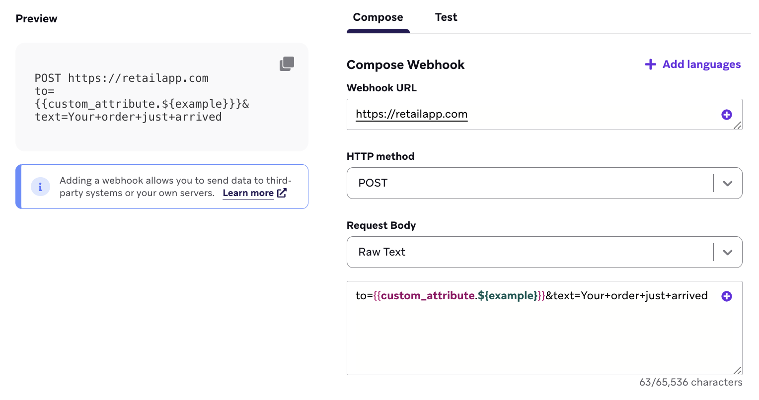Image resolution: width=759 pixels, height=400 pixels.
Task: Switch to the Compose tab
Action: tap(378, 17)
